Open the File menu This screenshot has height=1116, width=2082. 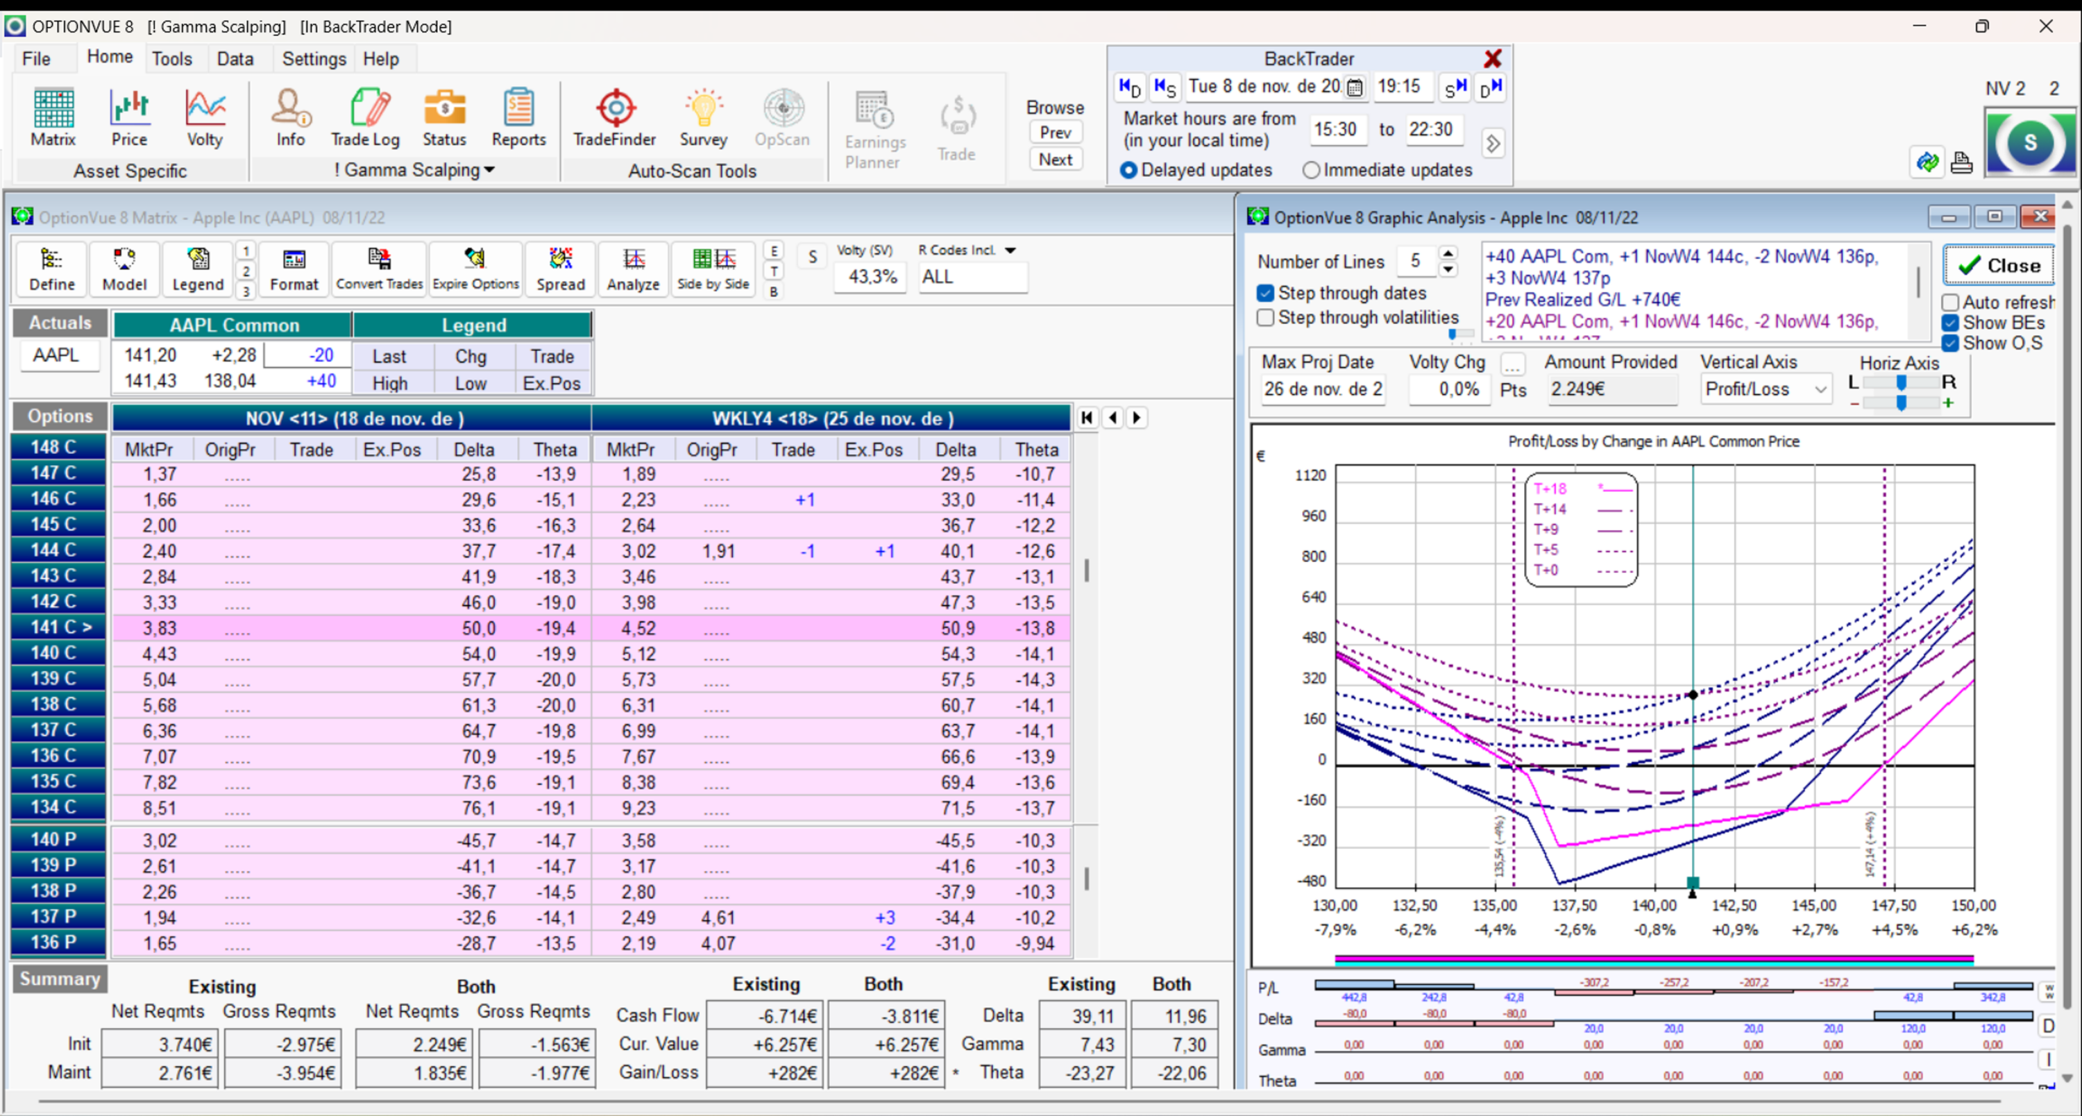[x=36, y=59]
